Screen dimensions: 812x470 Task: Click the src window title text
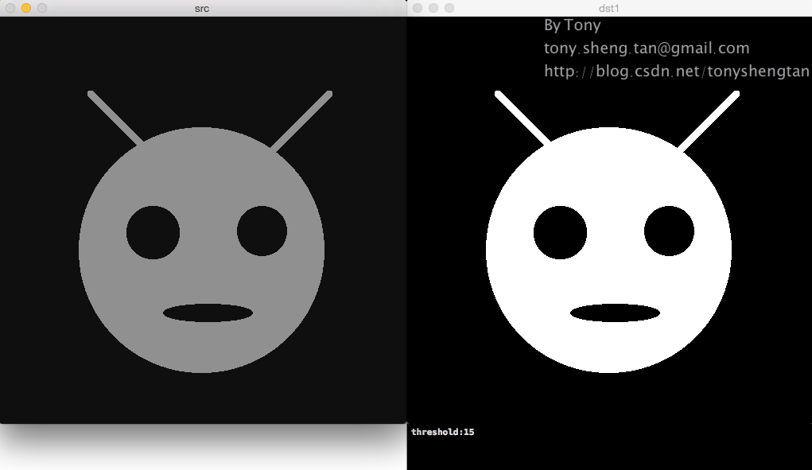coord(202,8)
